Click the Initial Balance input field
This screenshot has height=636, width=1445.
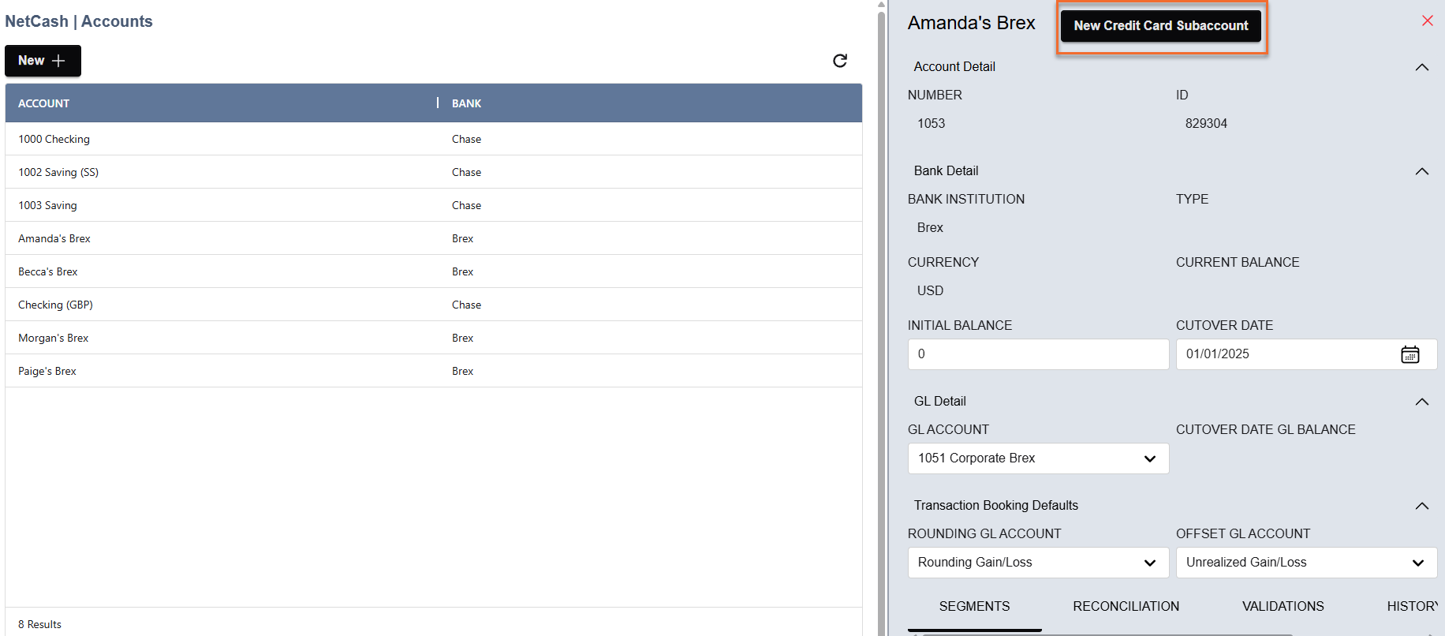click(1037, 354)
